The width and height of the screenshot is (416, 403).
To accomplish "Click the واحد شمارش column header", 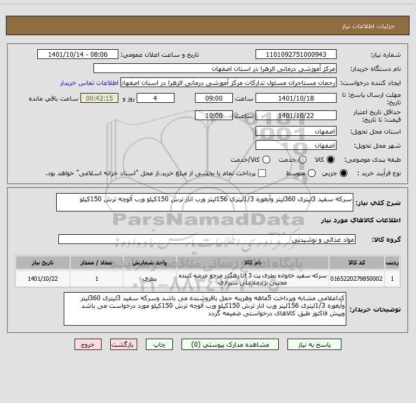I will (150, 262).
